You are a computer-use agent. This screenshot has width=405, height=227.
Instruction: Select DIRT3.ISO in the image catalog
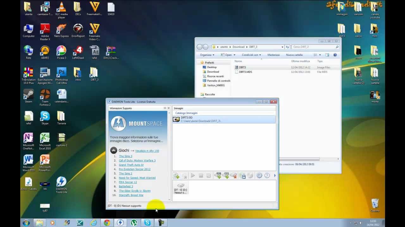coord(224,119)
